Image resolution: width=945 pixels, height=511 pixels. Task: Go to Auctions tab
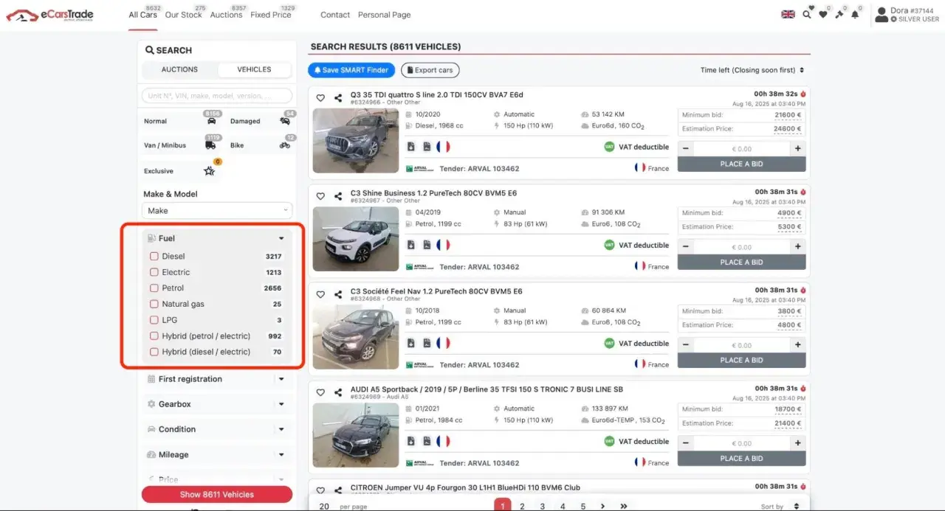point(226,15)
